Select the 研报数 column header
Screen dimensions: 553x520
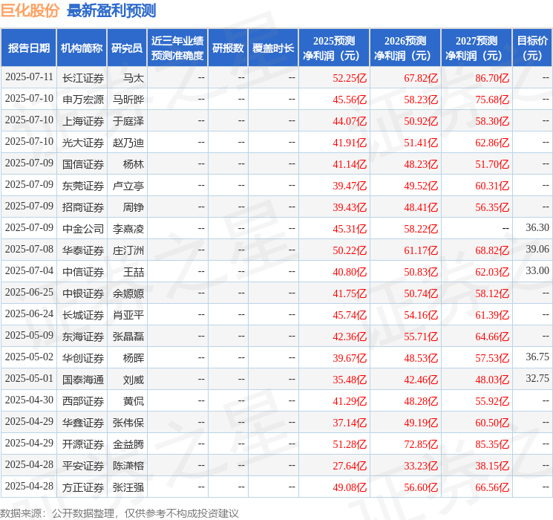tap(227, 48)
